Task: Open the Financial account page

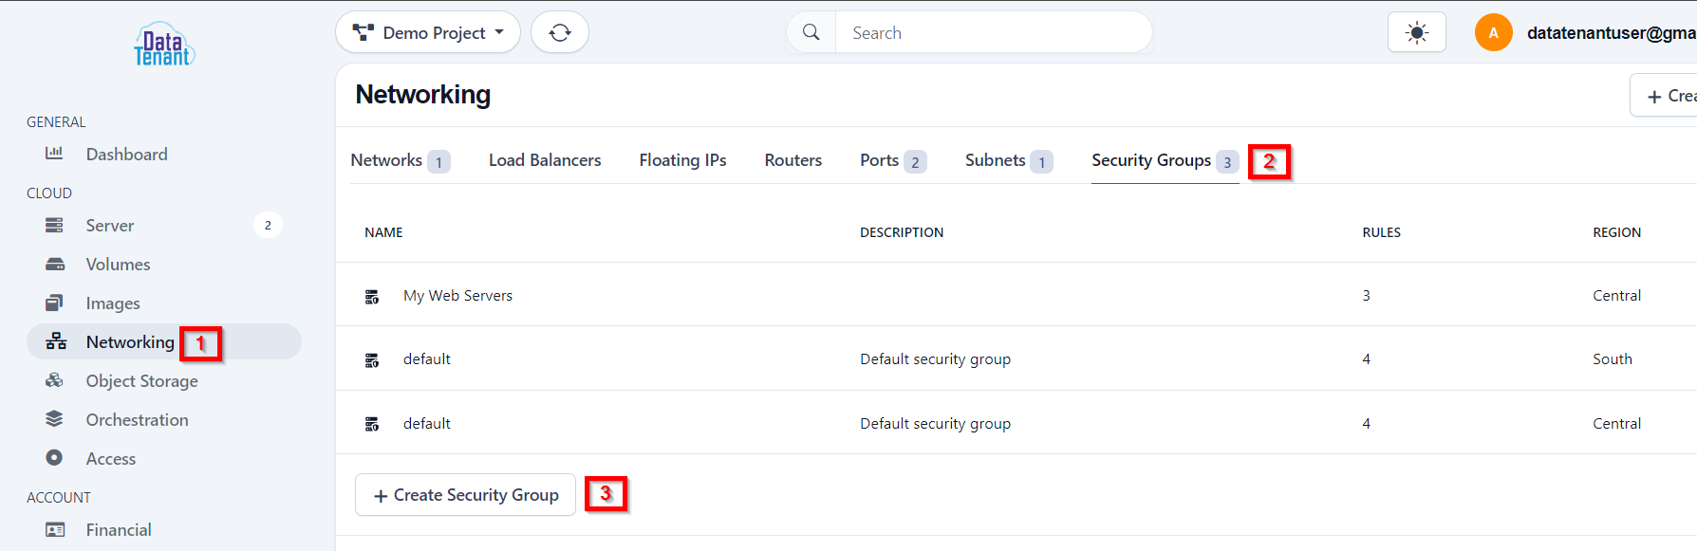Action: (119, 529)
